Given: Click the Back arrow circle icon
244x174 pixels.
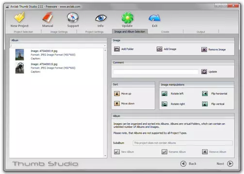Looking at the screenshot, I should click(183, 164).
